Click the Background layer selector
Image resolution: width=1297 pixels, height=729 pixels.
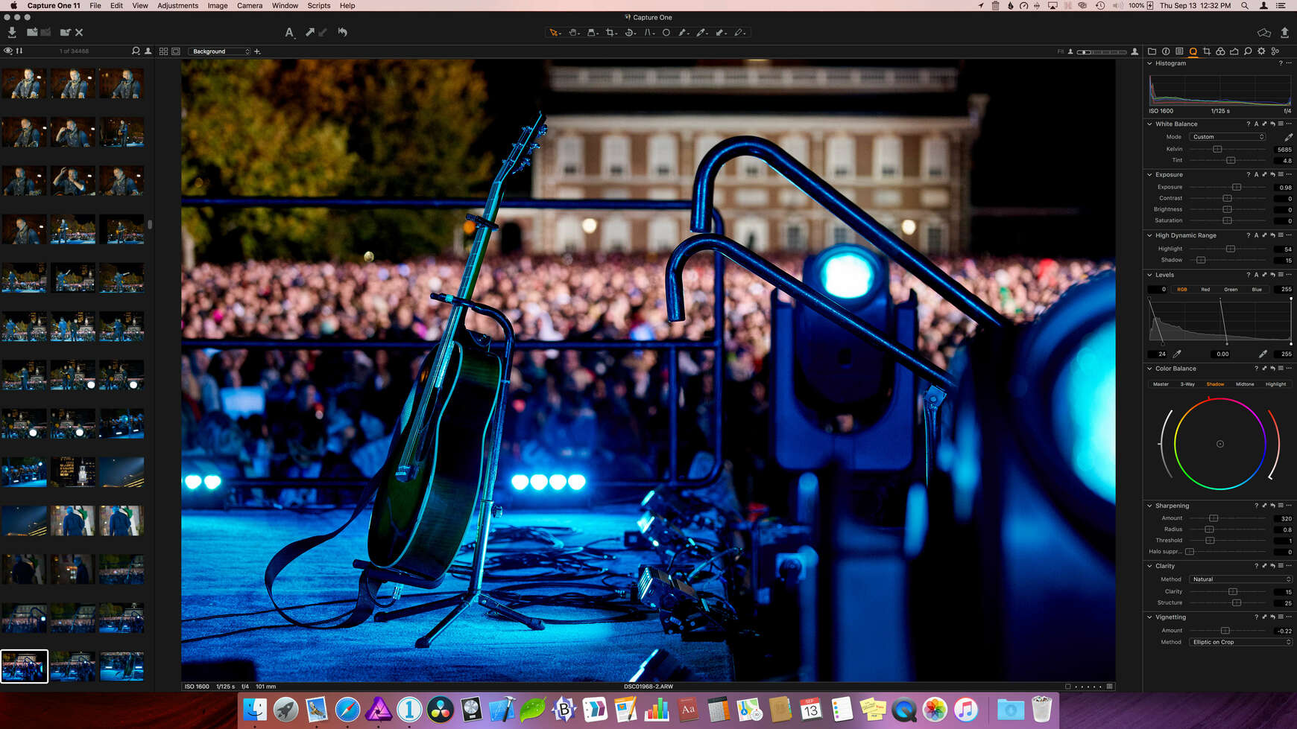pos(218,51)
